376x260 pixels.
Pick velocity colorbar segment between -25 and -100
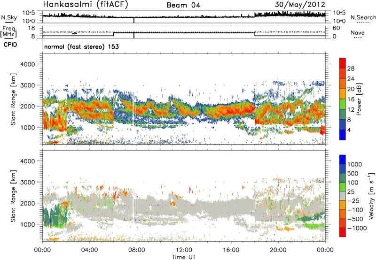(x=343, y=205)
